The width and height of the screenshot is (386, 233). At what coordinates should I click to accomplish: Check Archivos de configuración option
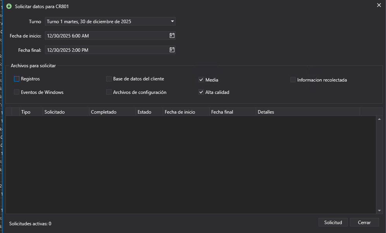(x=109, y=92)
